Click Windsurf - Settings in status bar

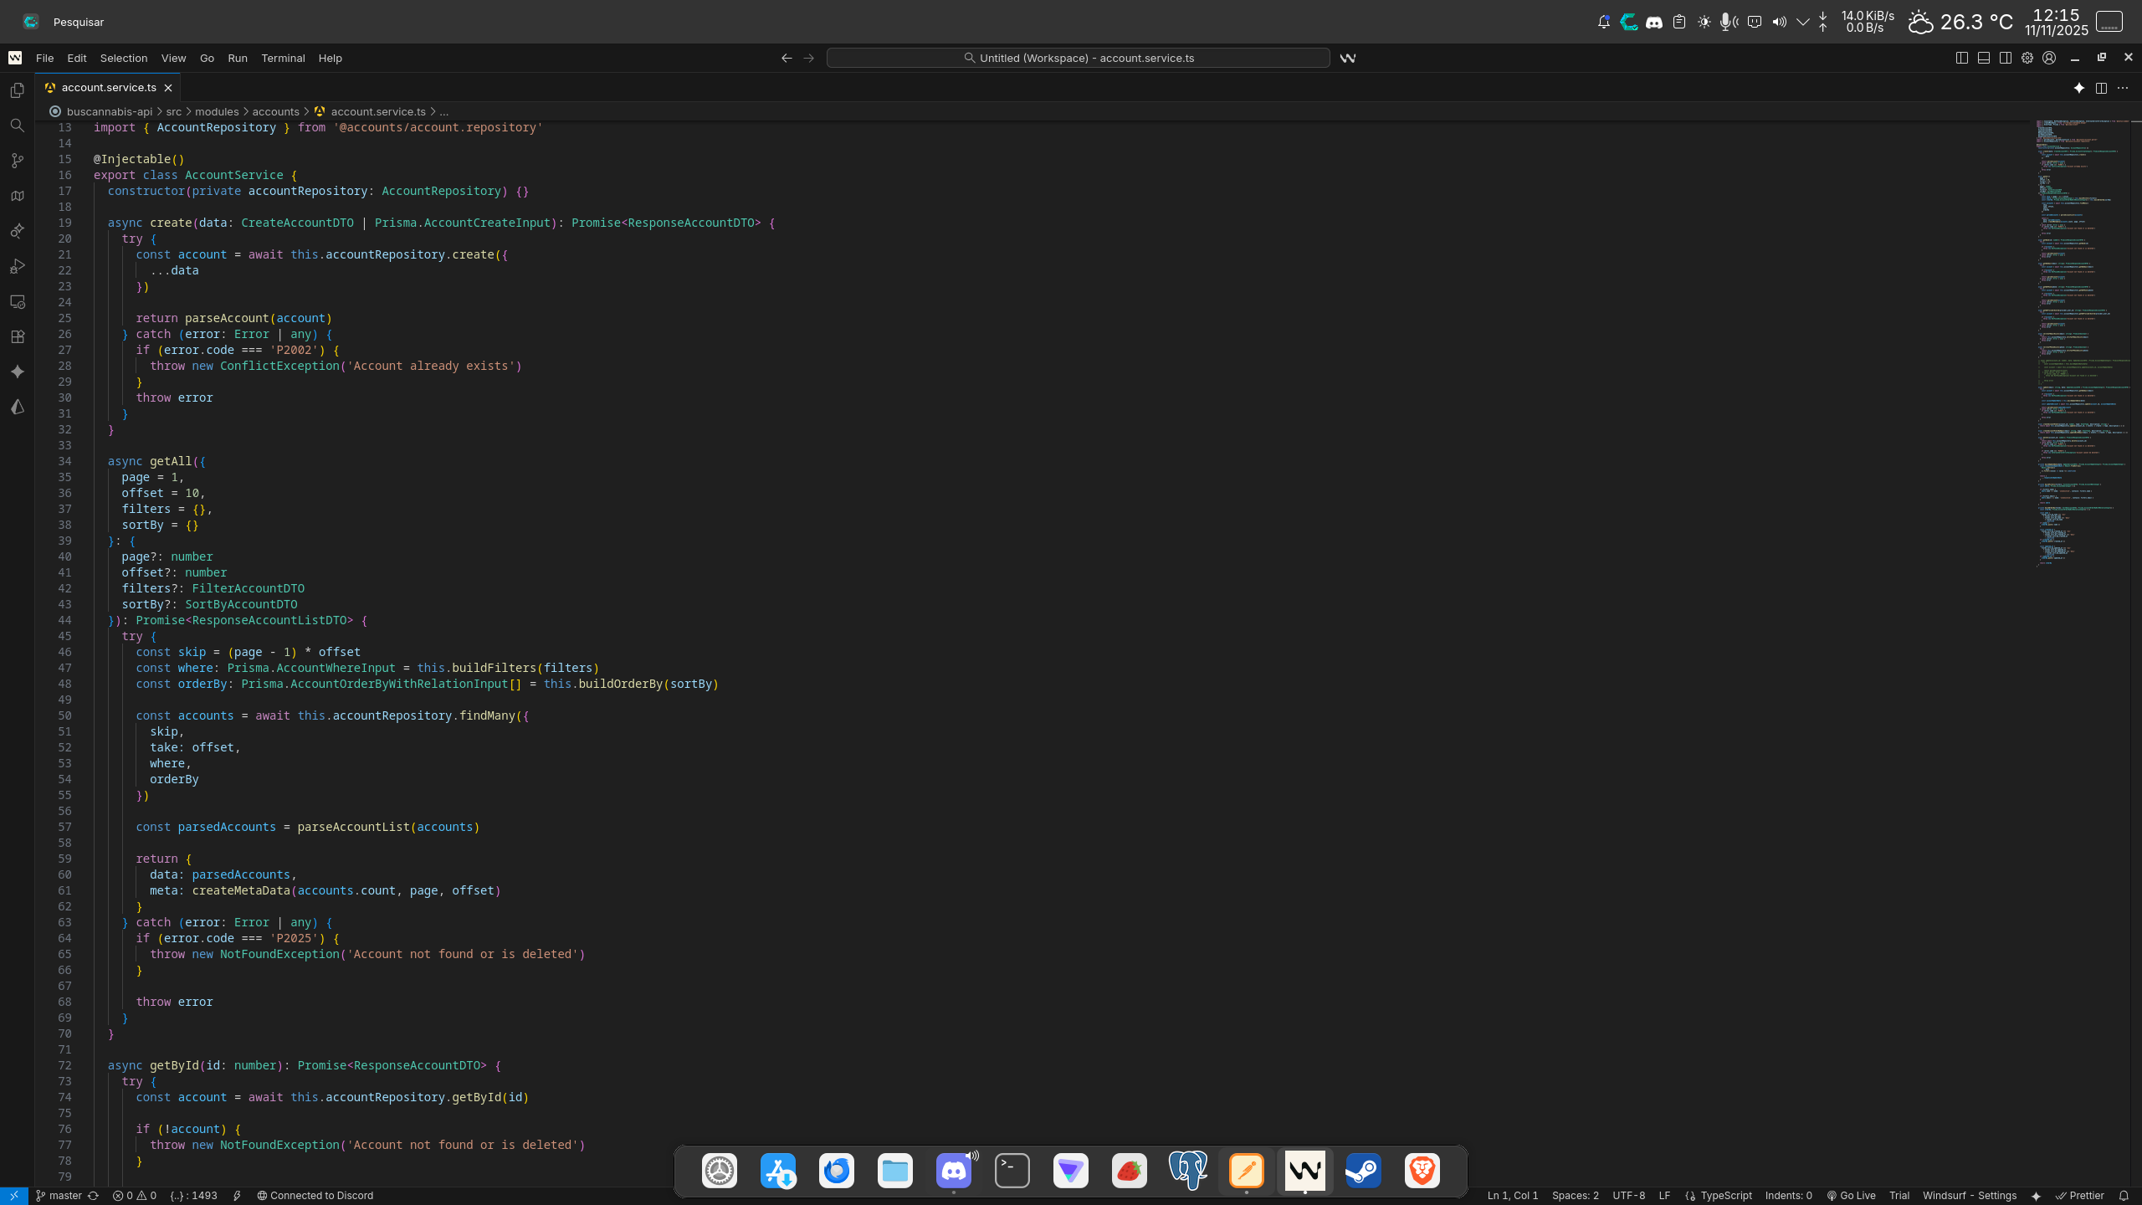tap(1970, 1196)
